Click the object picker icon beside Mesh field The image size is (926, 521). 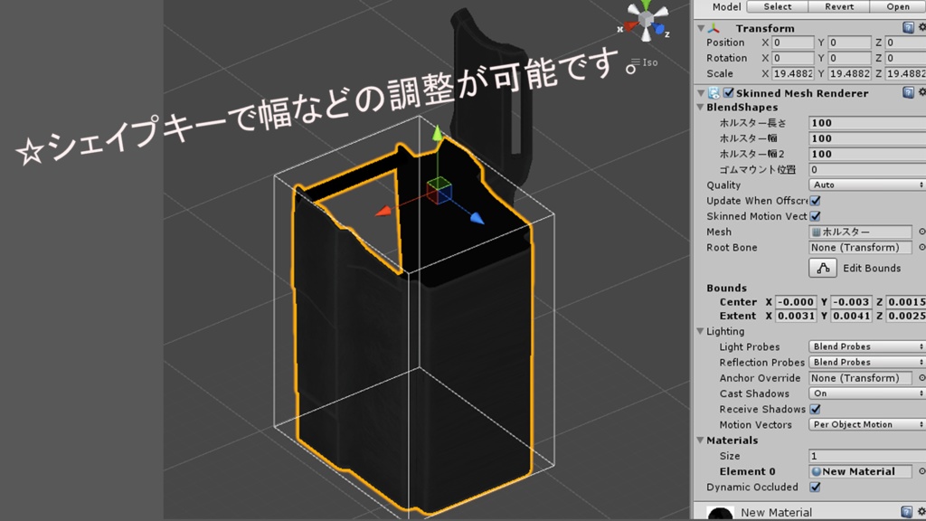click(x=923, y=232)
